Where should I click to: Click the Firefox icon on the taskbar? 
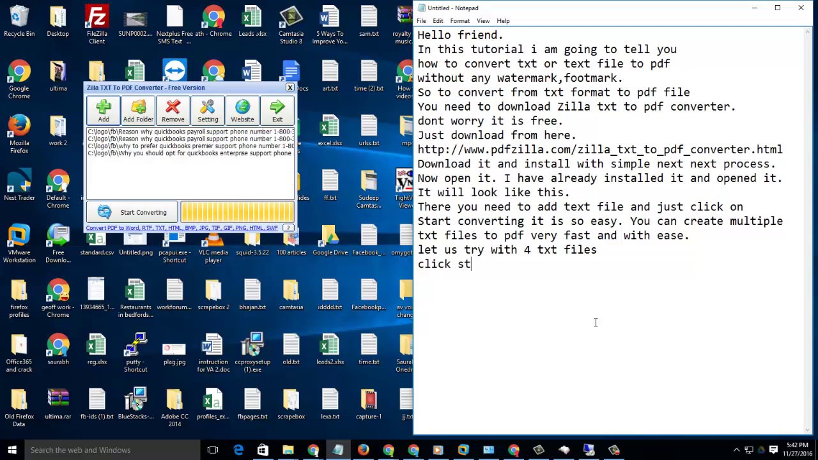tap(363, 450)
